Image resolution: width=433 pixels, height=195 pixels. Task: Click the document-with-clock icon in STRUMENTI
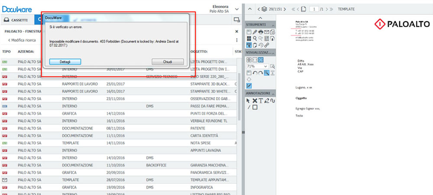[x=273, y=32]
